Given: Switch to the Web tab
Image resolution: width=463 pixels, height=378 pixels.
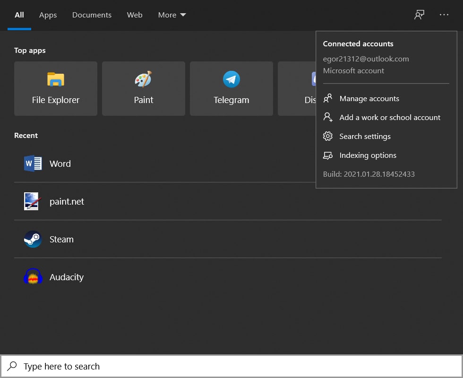Looking at the screenshot, I should (135, 15).
